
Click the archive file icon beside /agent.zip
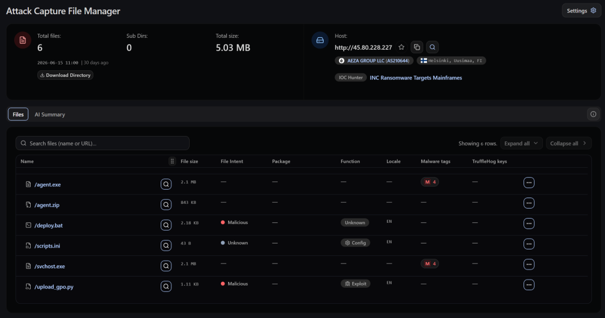click(x=28, y=205)
